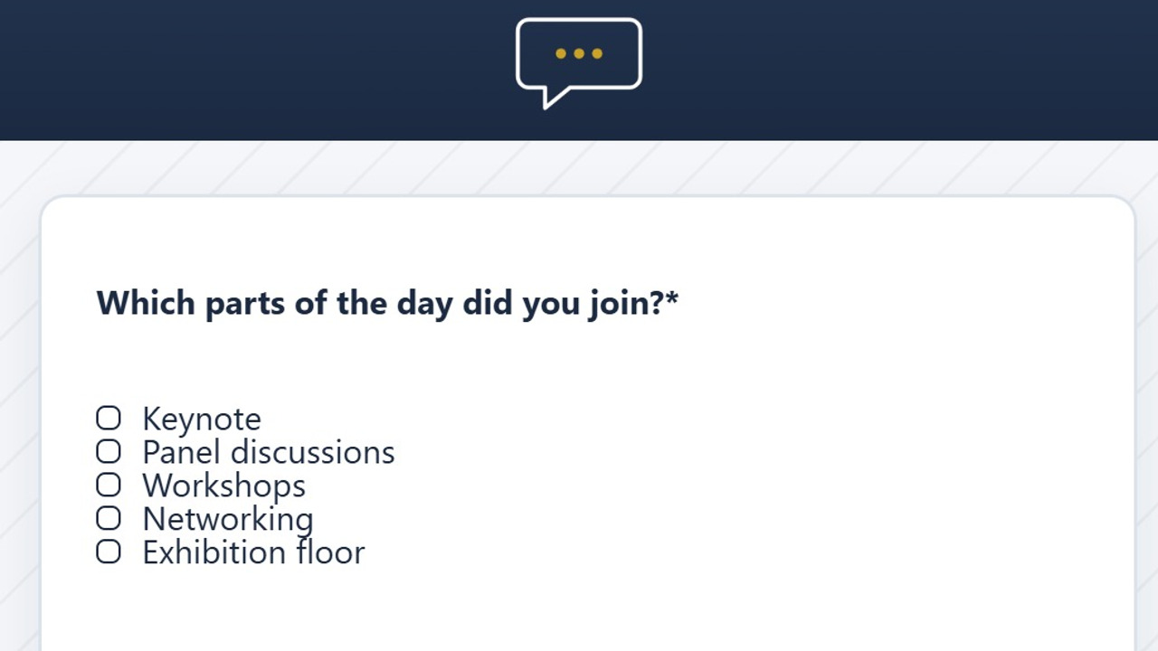Viewport: 1158px width, 651px height.
Task: Click the dark navy header banner
Action: click(579, 70)
